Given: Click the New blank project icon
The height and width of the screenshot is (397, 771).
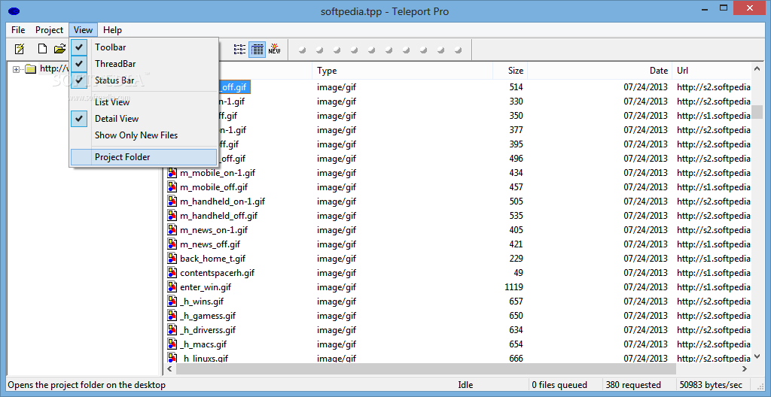Looking at the screenshot, I should [x=43, y=49].
